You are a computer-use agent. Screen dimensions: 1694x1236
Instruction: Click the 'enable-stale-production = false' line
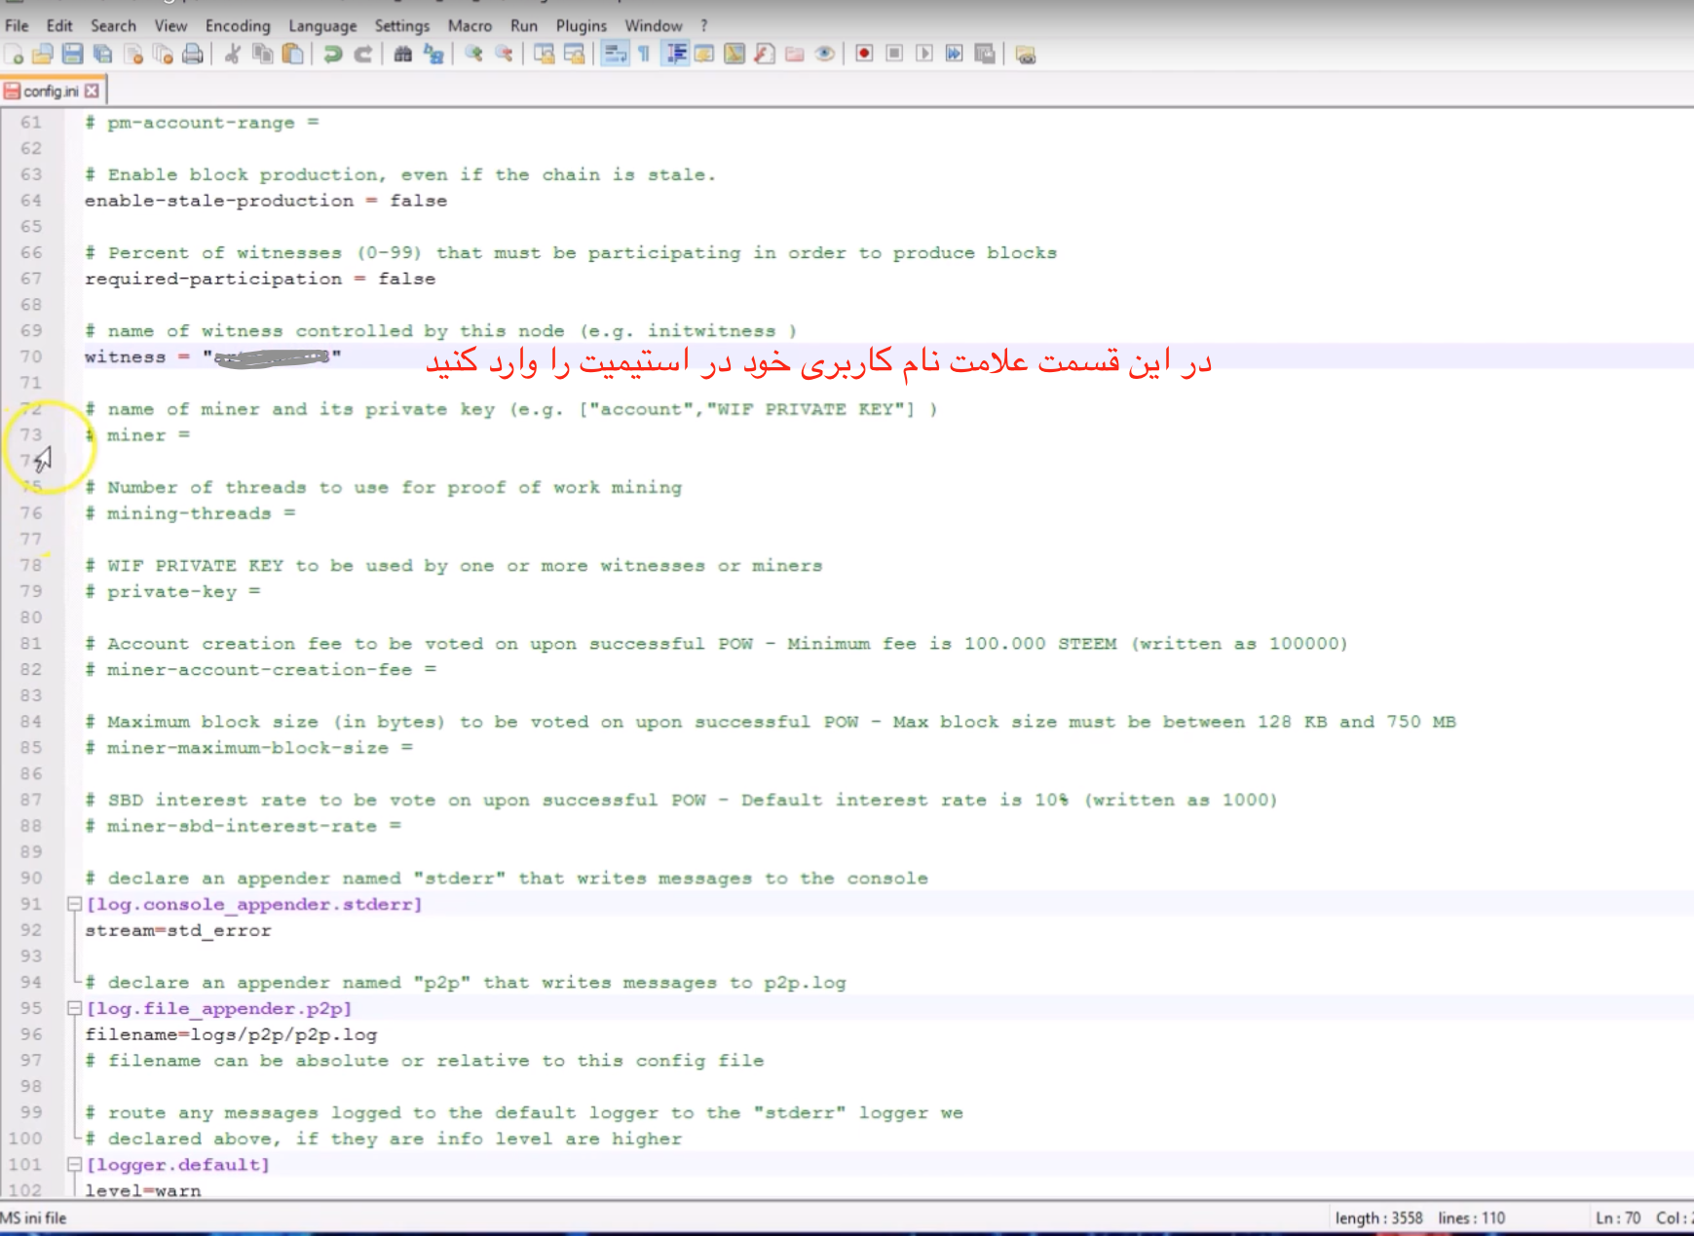click(265, 201)
